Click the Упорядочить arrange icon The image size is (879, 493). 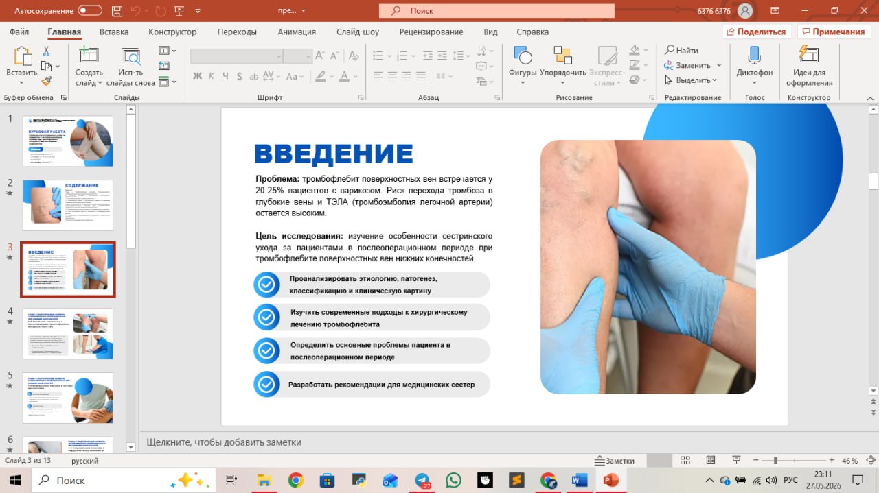point(562,56)
